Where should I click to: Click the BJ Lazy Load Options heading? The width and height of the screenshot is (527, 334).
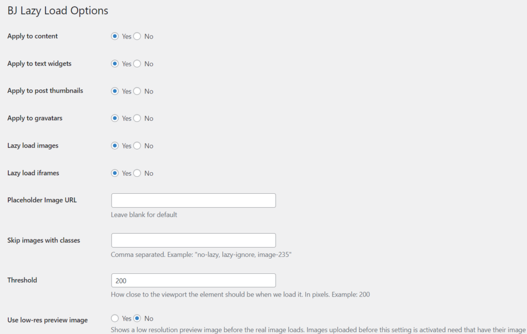58,10
